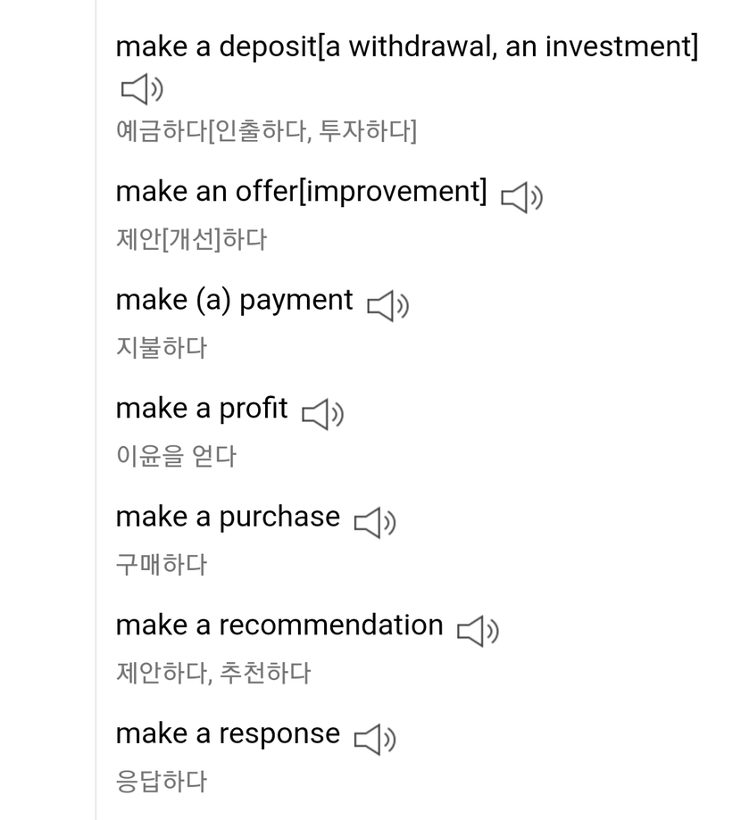Select the 'make (a) payment' phrase
The image size is (741, 820).
coord(234,300)
